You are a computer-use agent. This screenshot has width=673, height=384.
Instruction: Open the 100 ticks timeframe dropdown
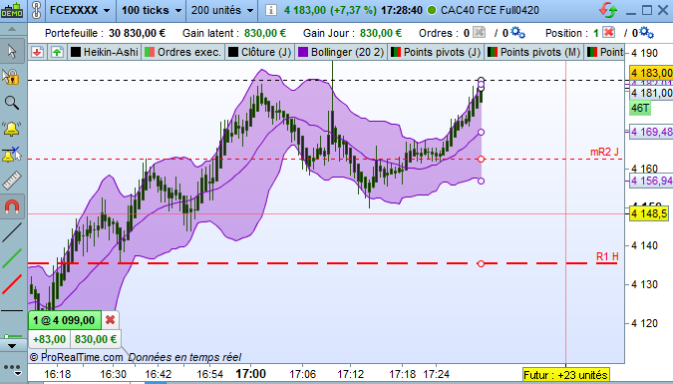click(152, 10)
